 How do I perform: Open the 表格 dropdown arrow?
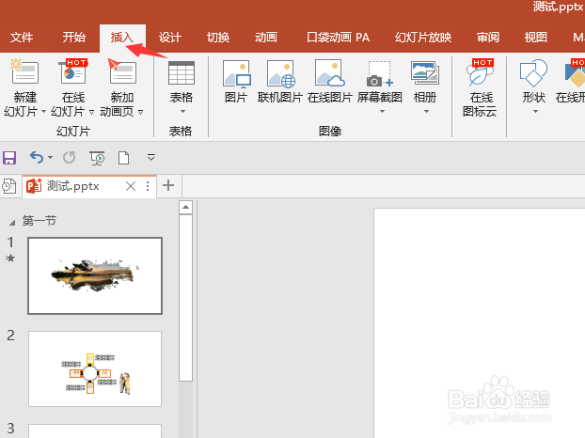(182, 112)
